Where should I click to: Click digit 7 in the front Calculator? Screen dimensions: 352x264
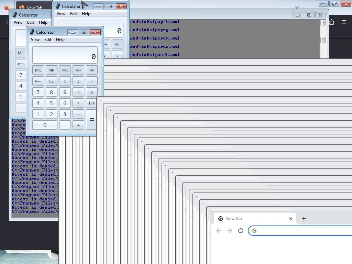[38, 92]
